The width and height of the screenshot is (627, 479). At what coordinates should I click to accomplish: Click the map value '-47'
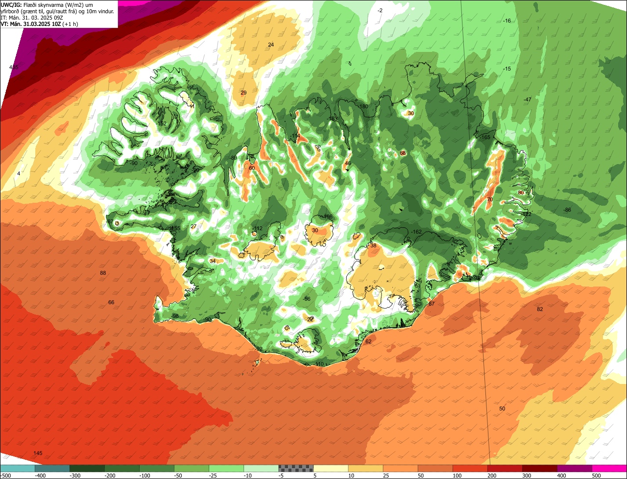(527, 99)
